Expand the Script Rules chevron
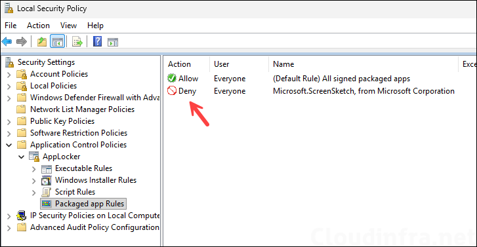 pos(33,193)
